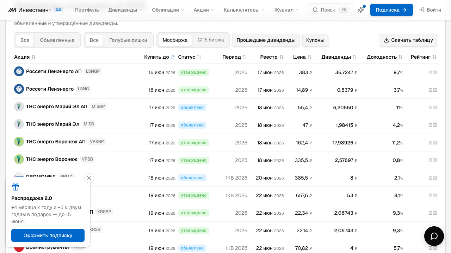
Task: Toggle Прошедшие дивиденды view
Action: 266,40
